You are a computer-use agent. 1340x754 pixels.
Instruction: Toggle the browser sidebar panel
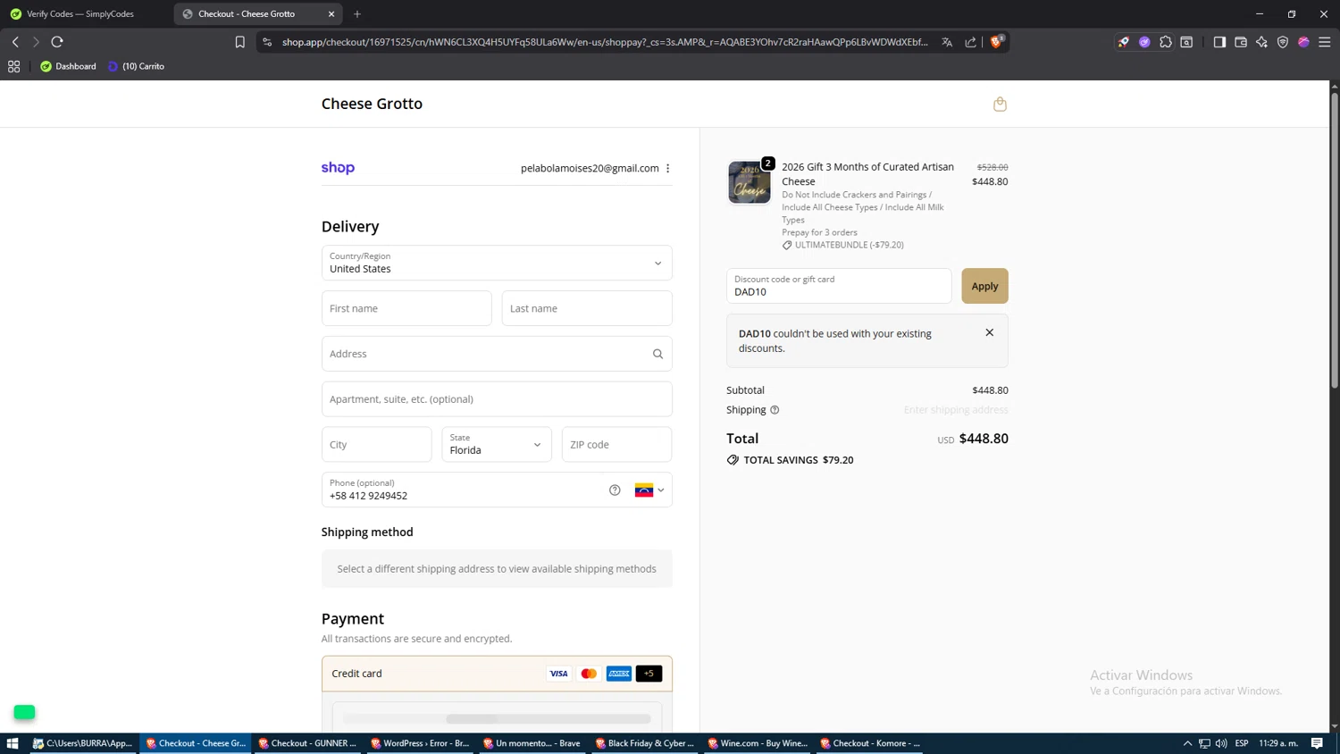click(1219, 42)
